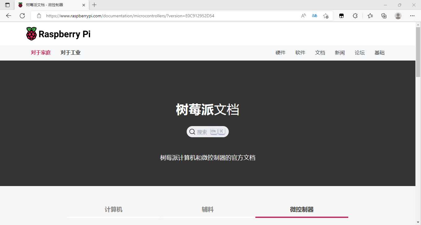Open the 对于工业 navigation link

click(71, 53)
